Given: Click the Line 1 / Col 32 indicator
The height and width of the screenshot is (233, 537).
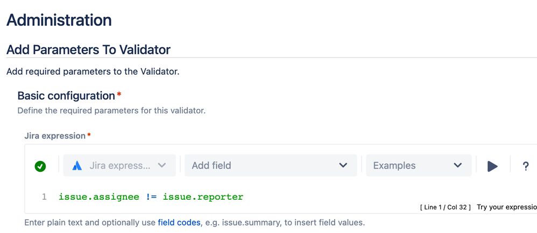Looking at the screenshot, I should coord(445,207).
